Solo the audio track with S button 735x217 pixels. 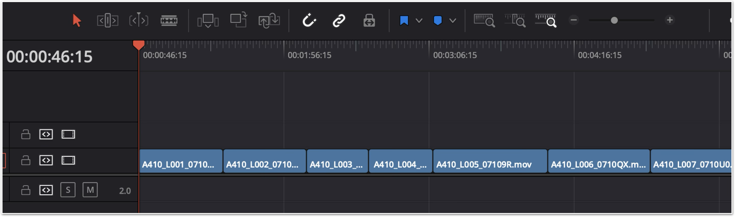coord(68,190)
